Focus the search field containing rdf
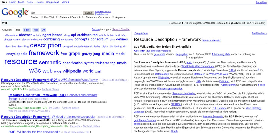 click(56, 13)
